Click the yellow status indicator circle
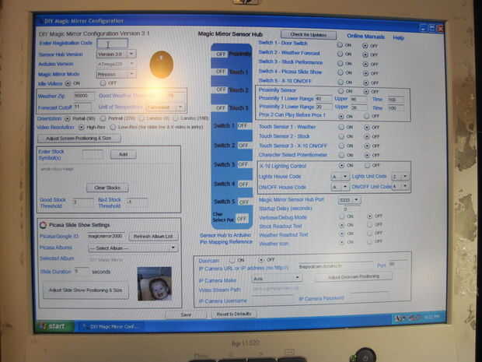The width and height of the screenshot is (482, 362). (x=162, y=65)
